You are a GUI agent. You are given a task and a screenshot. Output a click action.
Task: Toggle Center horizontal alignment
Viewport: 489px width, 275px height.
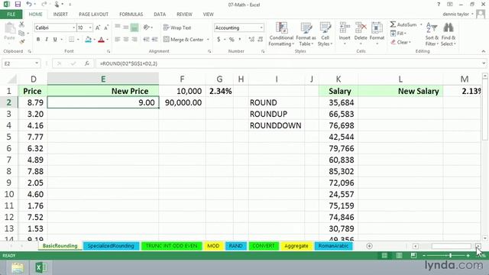click(126, 39)
